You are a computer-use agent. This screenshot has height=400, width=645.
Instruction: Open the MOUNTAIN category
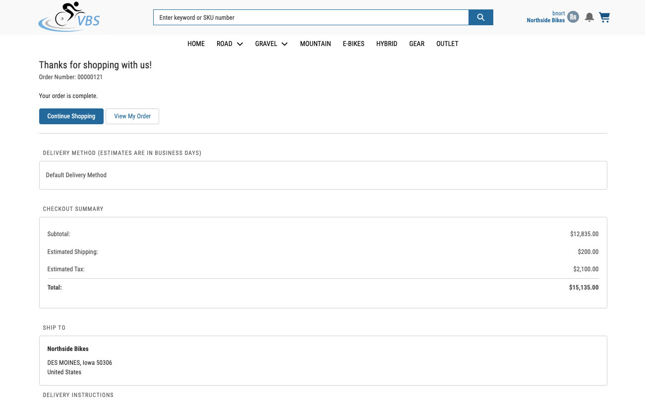pyautogui.click(x=315, y=44)
